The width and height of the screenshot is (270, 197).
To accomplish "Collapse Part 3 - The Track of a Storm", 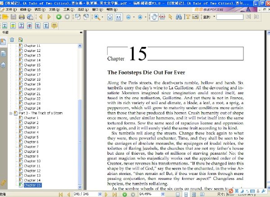I will click(11, 113).
